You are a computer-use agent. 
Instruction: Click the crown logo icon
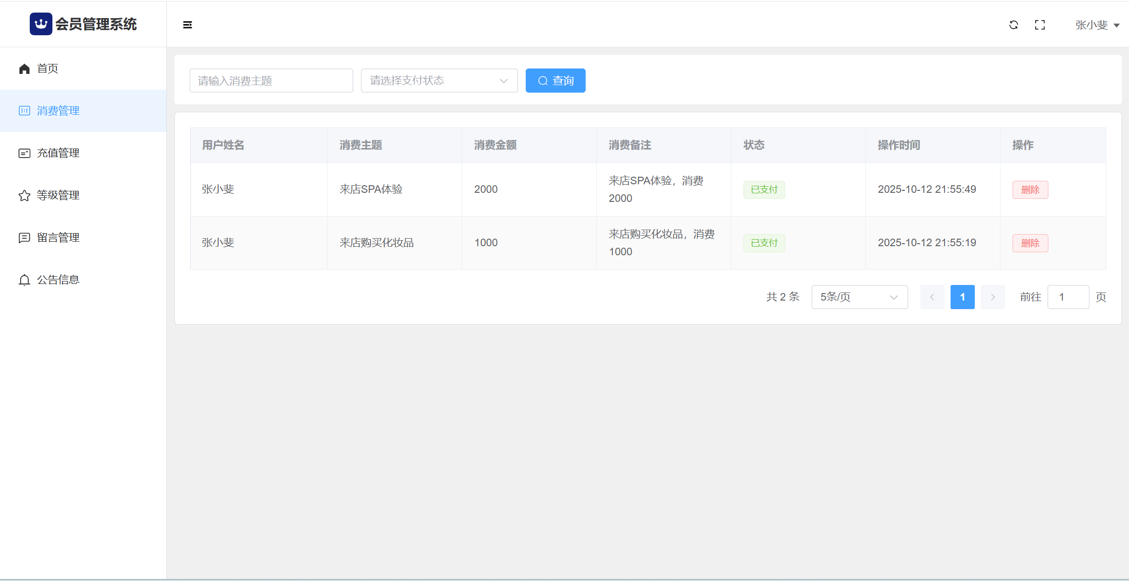tap(41, 24)
